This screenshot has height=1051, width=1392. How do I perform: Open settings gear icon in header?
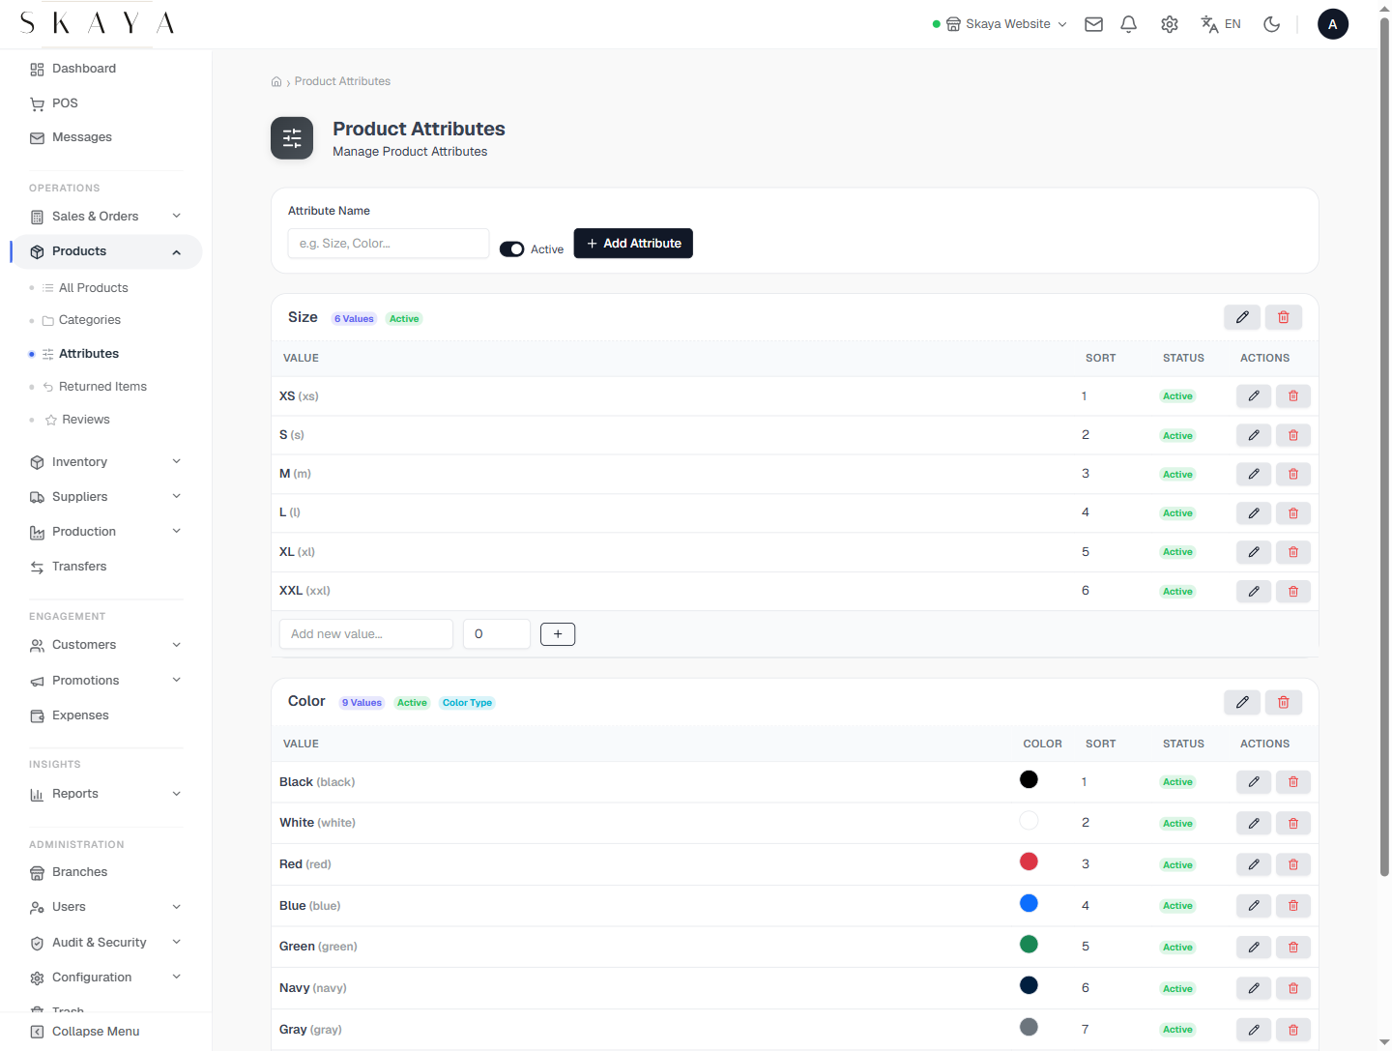[x=1170, y=24]
